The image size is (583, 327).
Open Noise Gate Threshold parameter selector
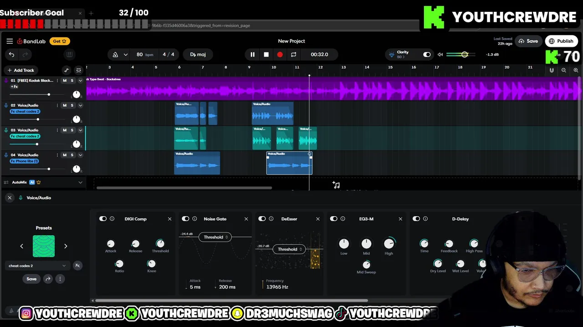(x=215, y=237)
